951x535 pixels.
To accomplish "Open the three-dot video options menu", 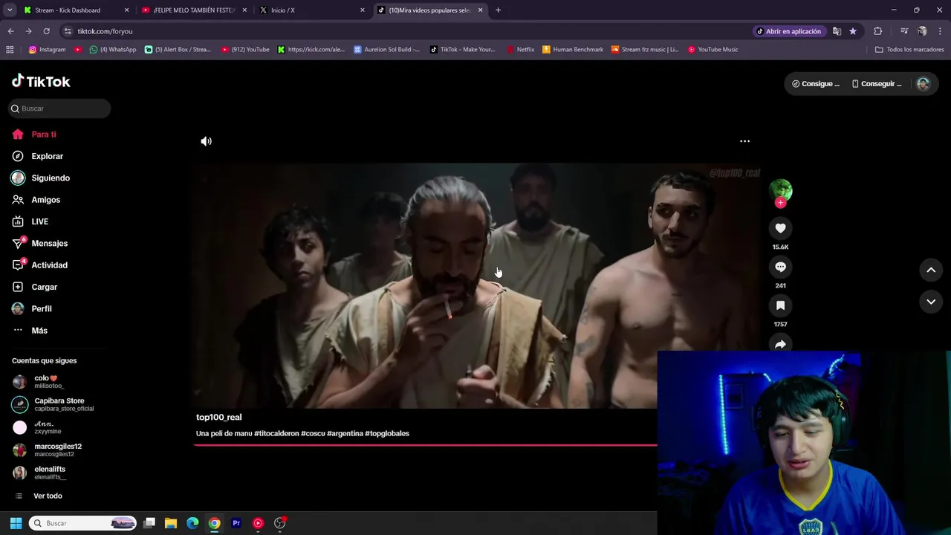I will click(x=744, y=141).
